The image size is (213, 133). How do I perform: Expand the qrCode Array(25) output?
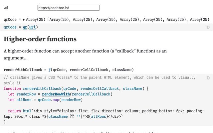tap(24, 20)
